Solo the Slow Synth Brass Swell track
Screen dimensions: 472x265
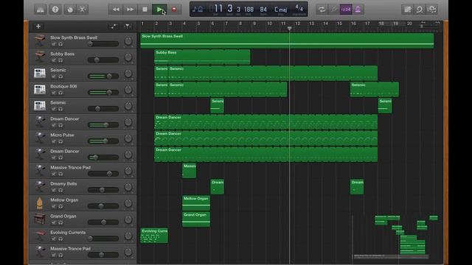click(x=60, y=44)
